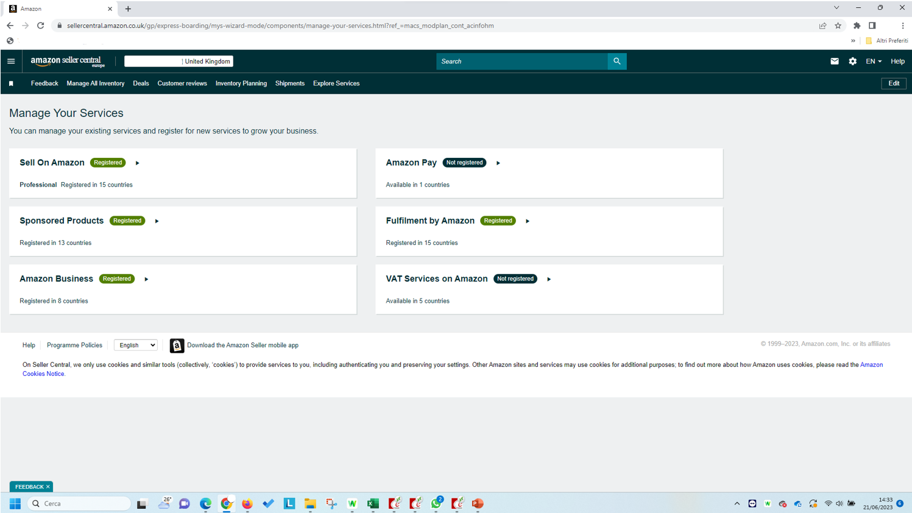Image resolution: width=912 pixels, height=513 pixels.
Task: Click the Amazon Seller app icon in footer
Action: click(177, 345)
